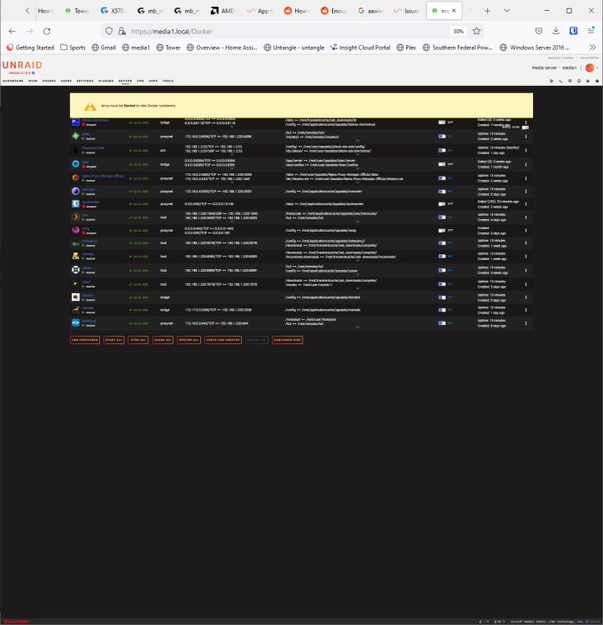Click the blue nextcloud container icon

point(75,322)
